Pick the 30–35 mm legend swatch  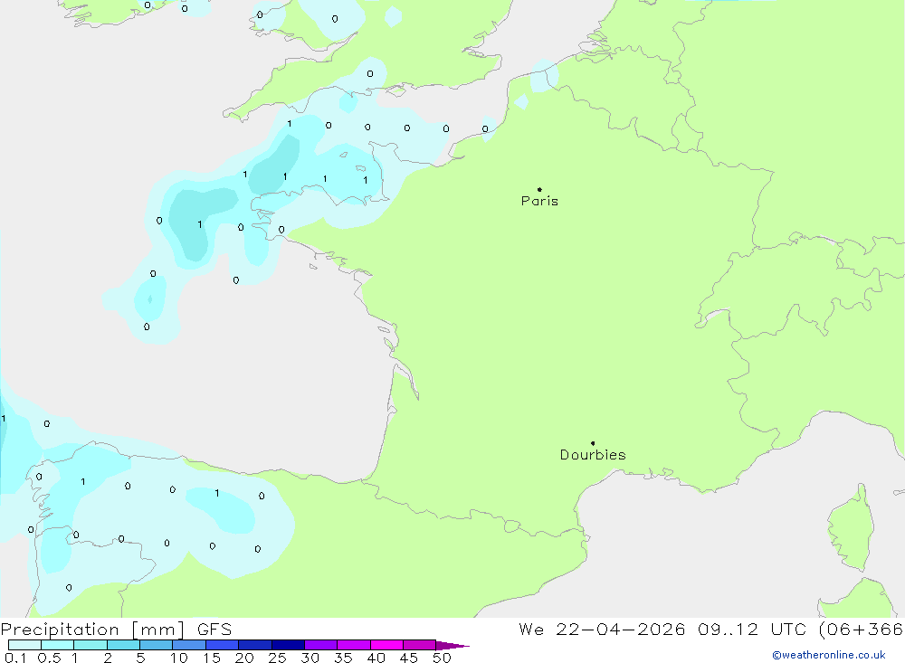(x=321, y=645)
